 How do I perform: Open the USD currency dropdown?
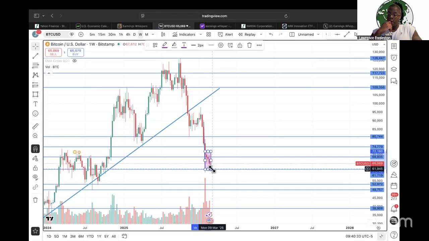point(378,45)
